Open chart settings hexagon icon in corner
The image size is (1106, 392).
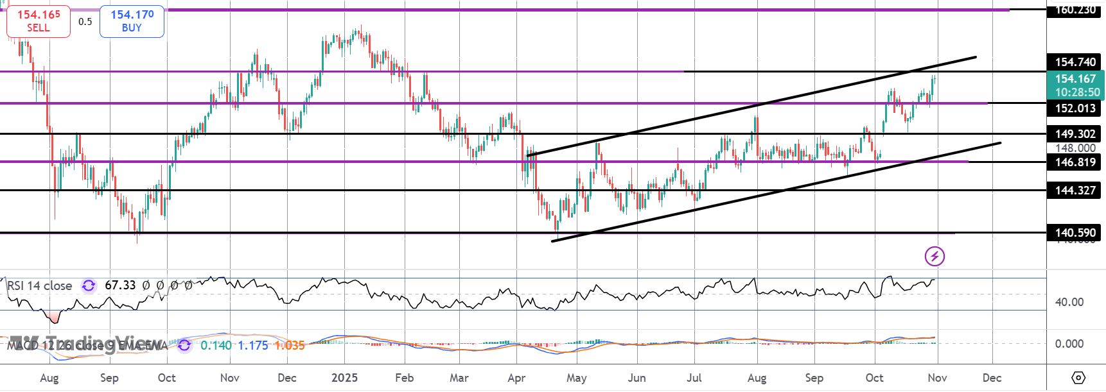pos(1078,378)
